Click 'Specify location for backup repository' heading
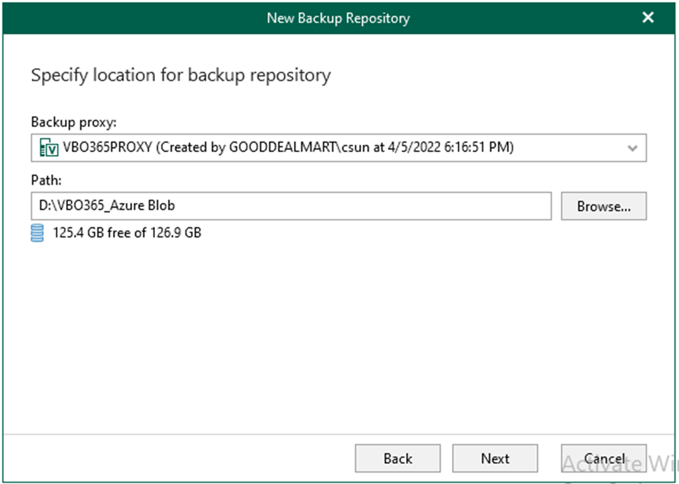This screenshot has height=484, width=679. coord(181,75)
